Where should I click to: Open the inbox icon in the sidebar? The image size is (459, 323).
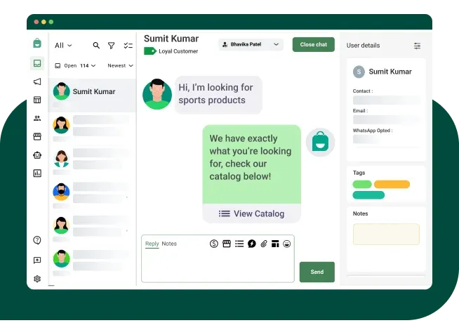[x=37, y=63]
